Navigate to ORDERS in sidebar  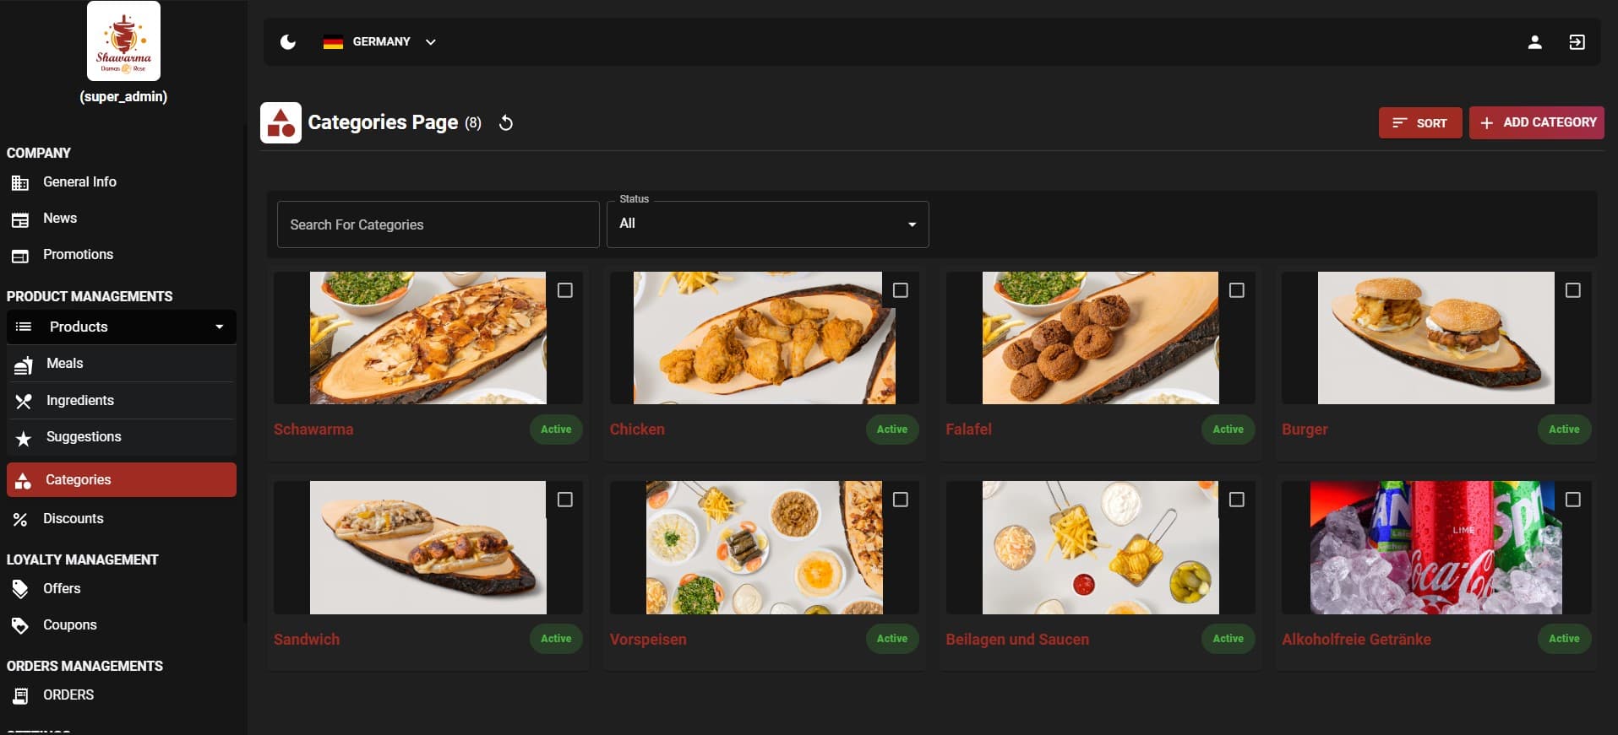pyautogui.click(x=68, y=695)
